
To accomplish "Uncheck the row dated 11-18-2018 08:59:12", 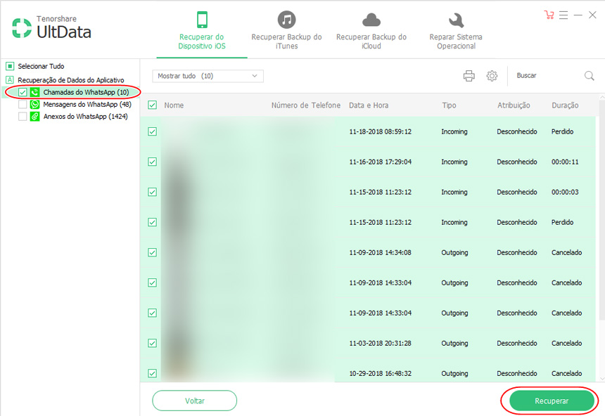I will (x=153, y=131).
